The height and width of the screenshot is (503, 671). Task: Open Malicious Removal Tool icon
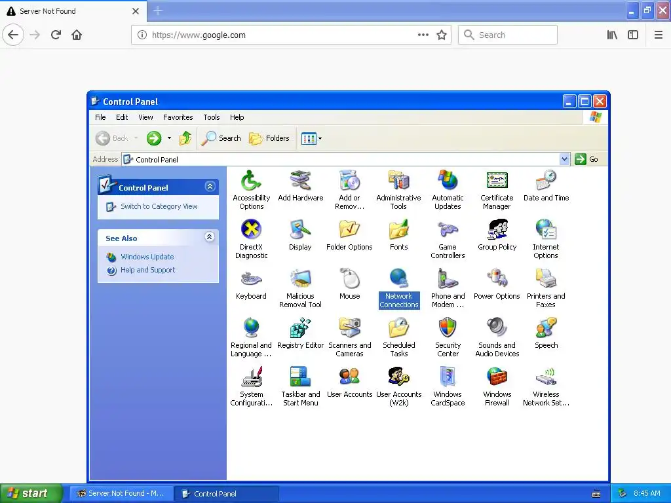click(x=300, y=288)
